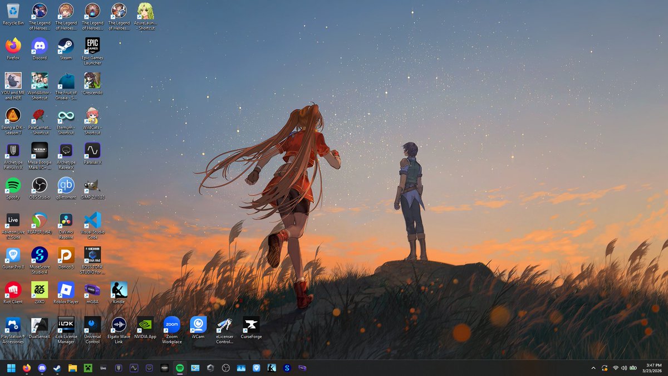Open REAPER (x64)

pos(39,220)
